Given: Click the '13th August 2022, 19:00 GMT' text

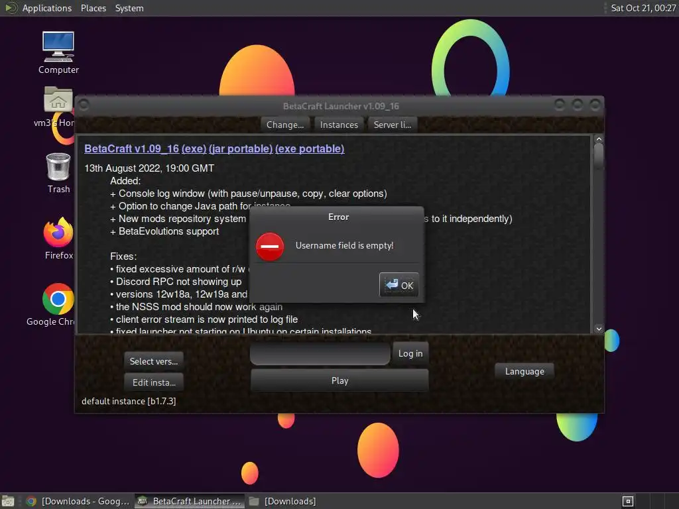Looking at the screenshot, I should (149, 168).
